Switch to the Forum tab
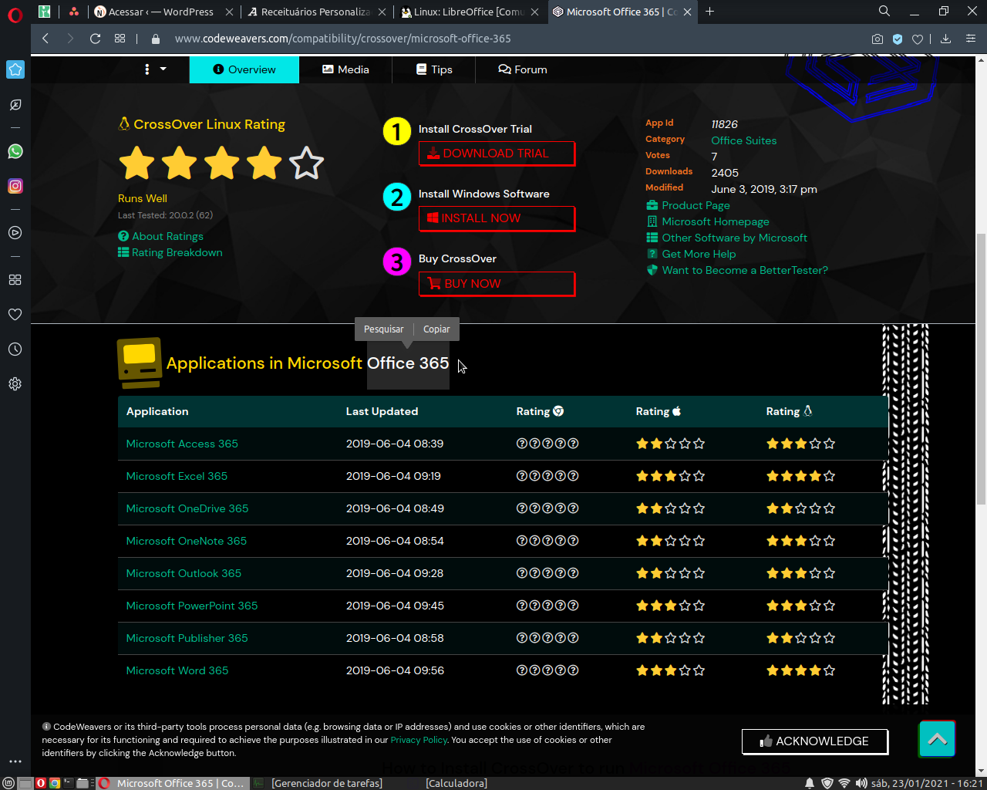 [x=523, y=69]
